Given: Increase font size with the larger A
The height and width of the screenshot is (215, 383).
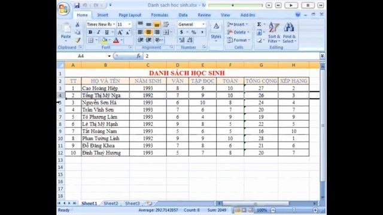Looking at the screenshot, I should pyautogui.click(x=120, y=32).
